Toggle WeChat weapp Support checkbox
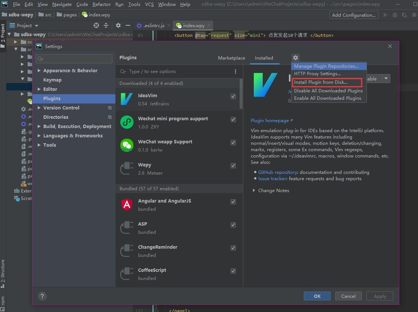 tap(233, 143)
